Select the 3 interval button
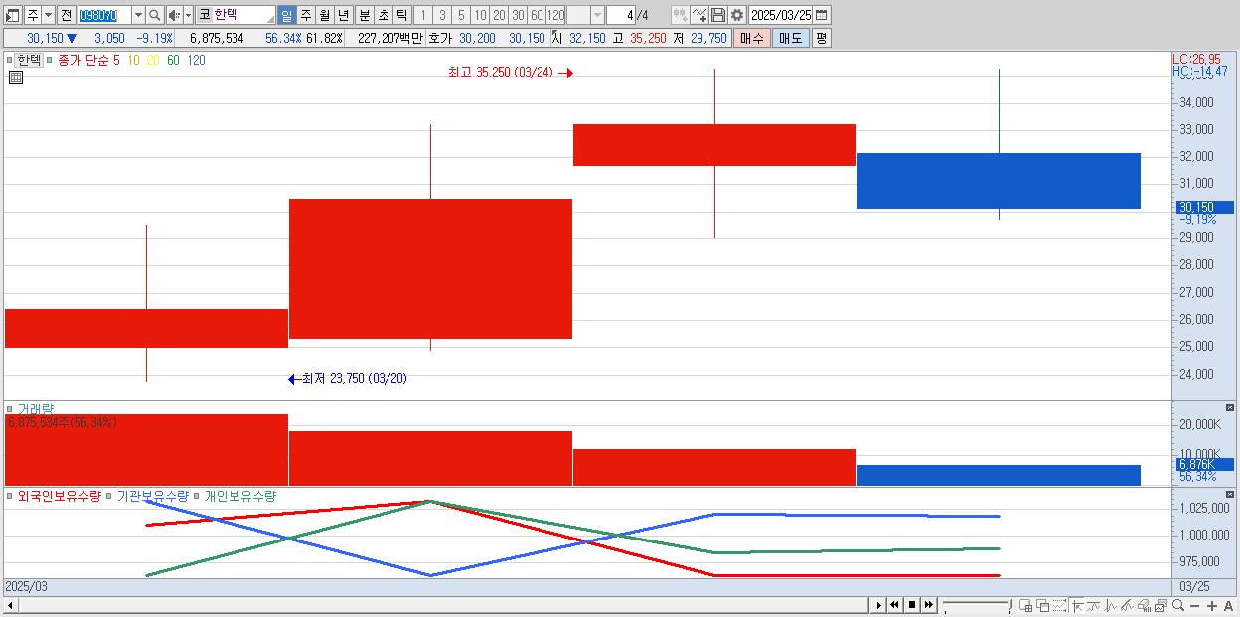Screen dimensions: 1240x617 click(x=442, y=15)
